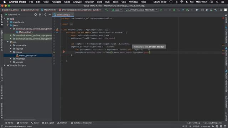Toggle the Build Variants side panel
228x128 pixels.
tap(2, 111)
